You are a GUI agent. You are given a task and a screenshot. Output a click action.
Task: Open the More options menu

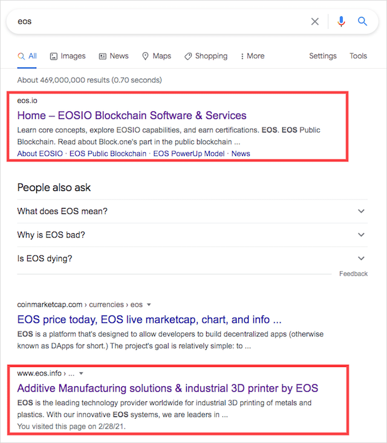tap(252, 56)
